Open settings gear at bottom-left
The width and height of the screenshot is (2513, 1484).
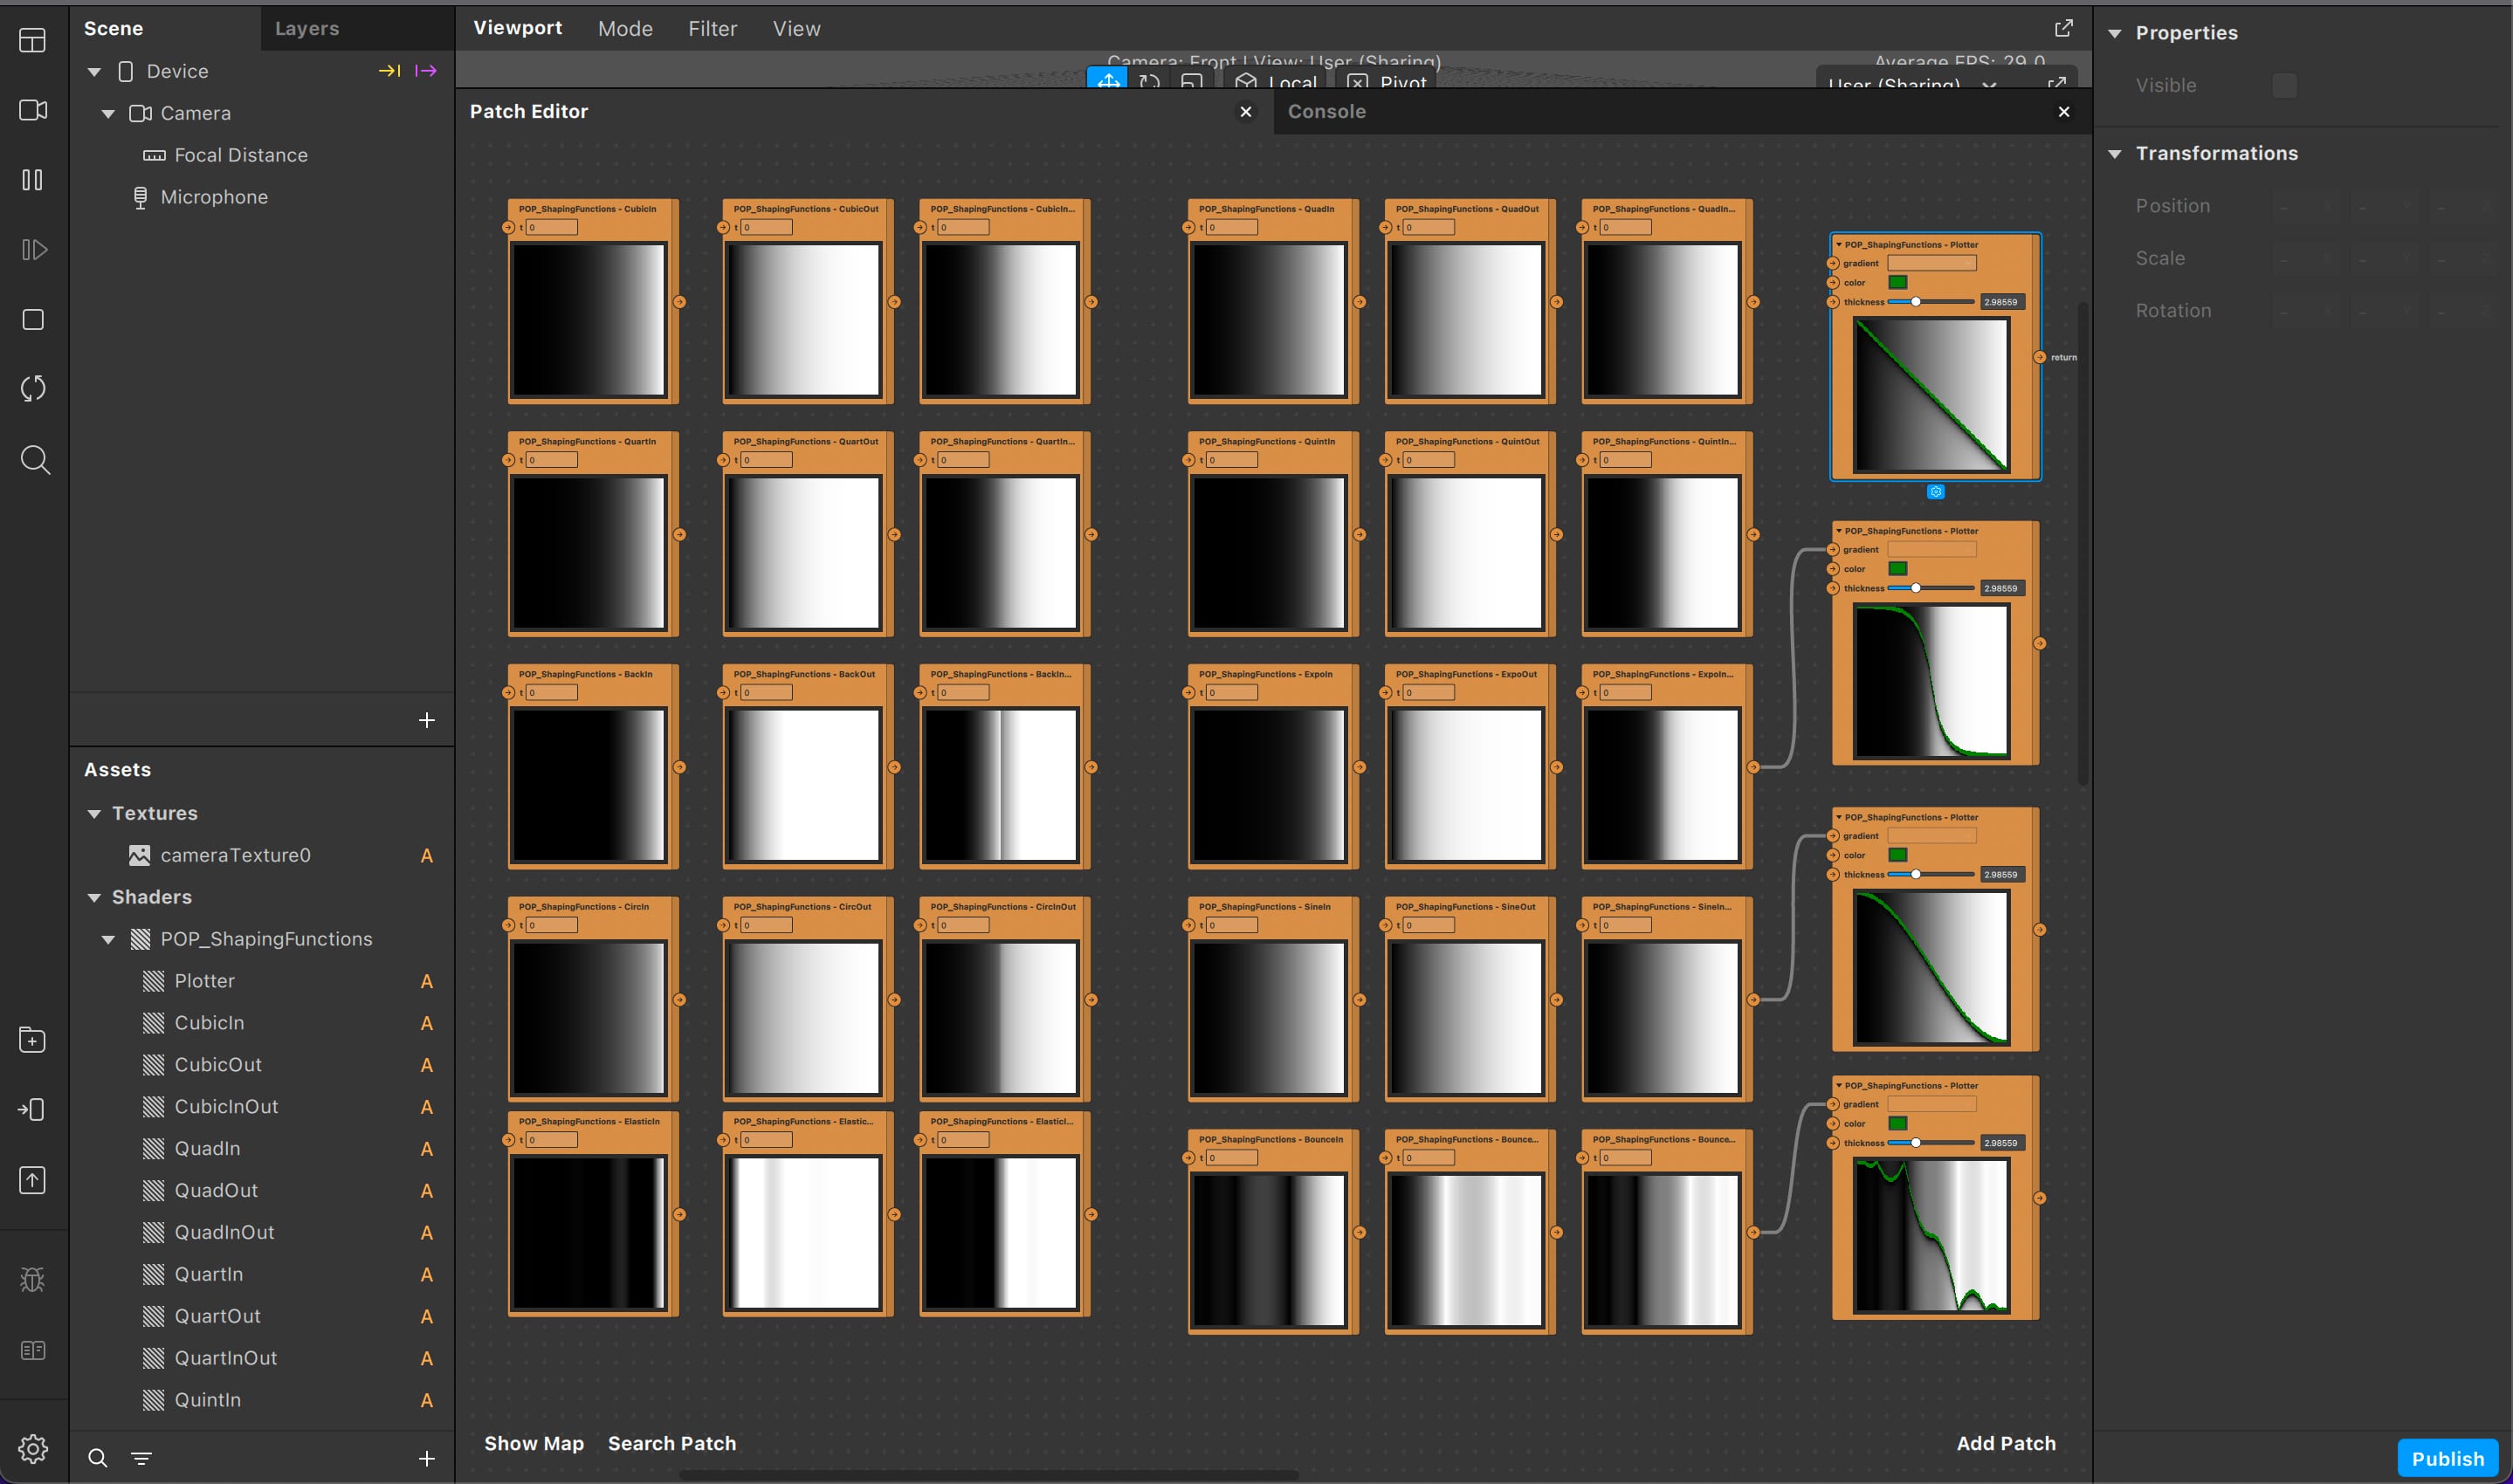tap(32, 1449)
